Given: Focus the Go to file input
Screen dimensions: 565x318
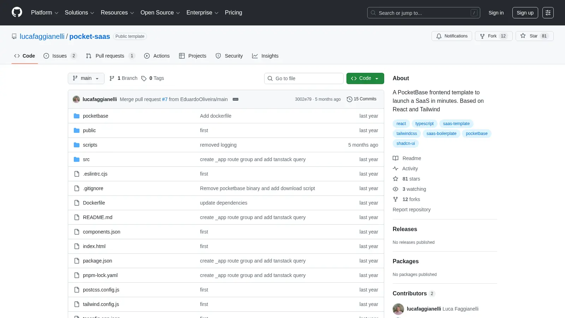Looking at the screenshot, I should click(304, 78).
